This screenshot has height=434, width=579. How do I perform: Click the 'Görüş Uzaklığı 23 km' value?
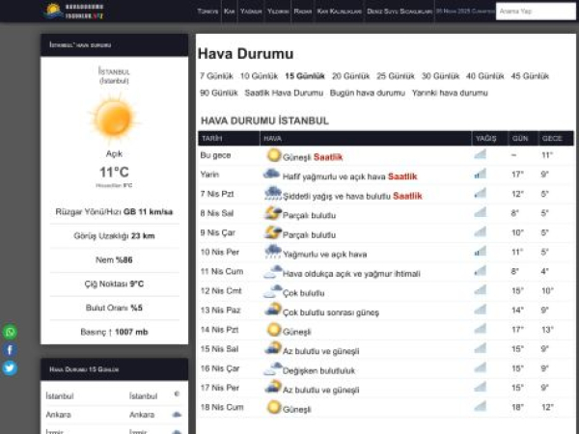click(x=114, y=236)
